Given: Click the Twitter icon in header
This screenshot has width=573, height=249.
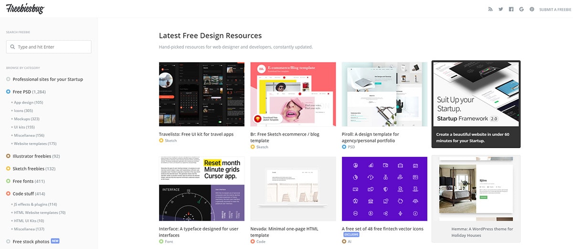Looking at the screenshot, I should 501,9.
